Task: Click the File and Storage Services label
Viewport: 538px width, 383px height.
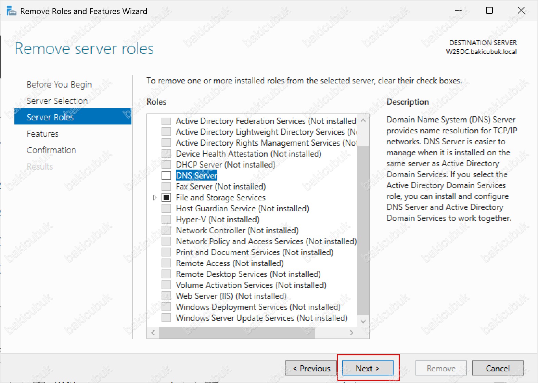Action: pos(220,197)
